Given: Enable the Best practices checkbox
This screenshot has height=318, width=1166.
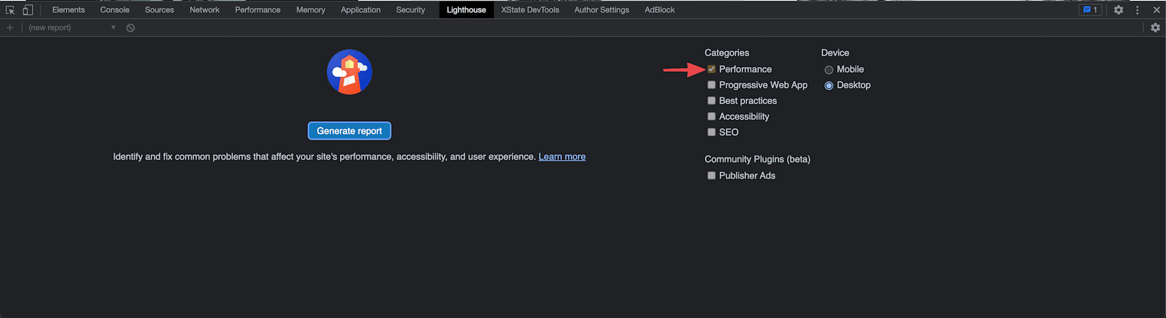Looking at the screenshot, I should [x=711, y=100].
